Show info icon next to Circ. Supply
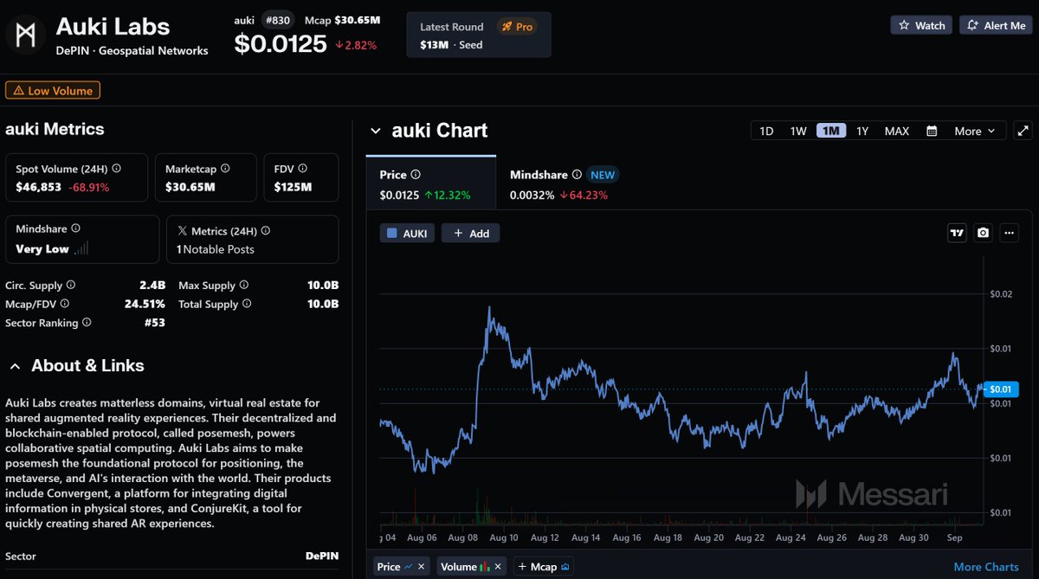Image resolution: width=1039 pixels, height=579 pixels. coord(71,285)
